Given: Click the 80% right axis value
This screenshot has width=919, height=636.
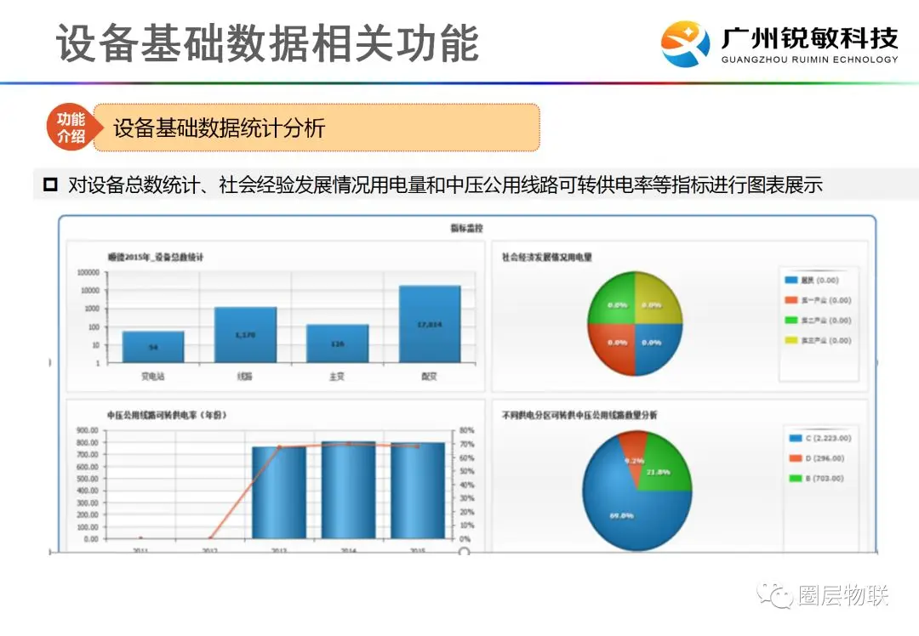Looking at the screenshot, I should [x=466, y=430].
